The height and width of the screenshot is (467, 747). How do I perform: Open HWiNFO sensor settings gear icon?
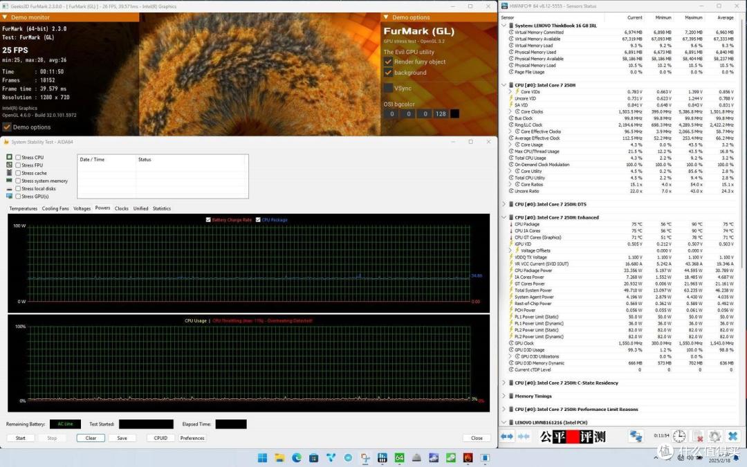tap(714, 436)
